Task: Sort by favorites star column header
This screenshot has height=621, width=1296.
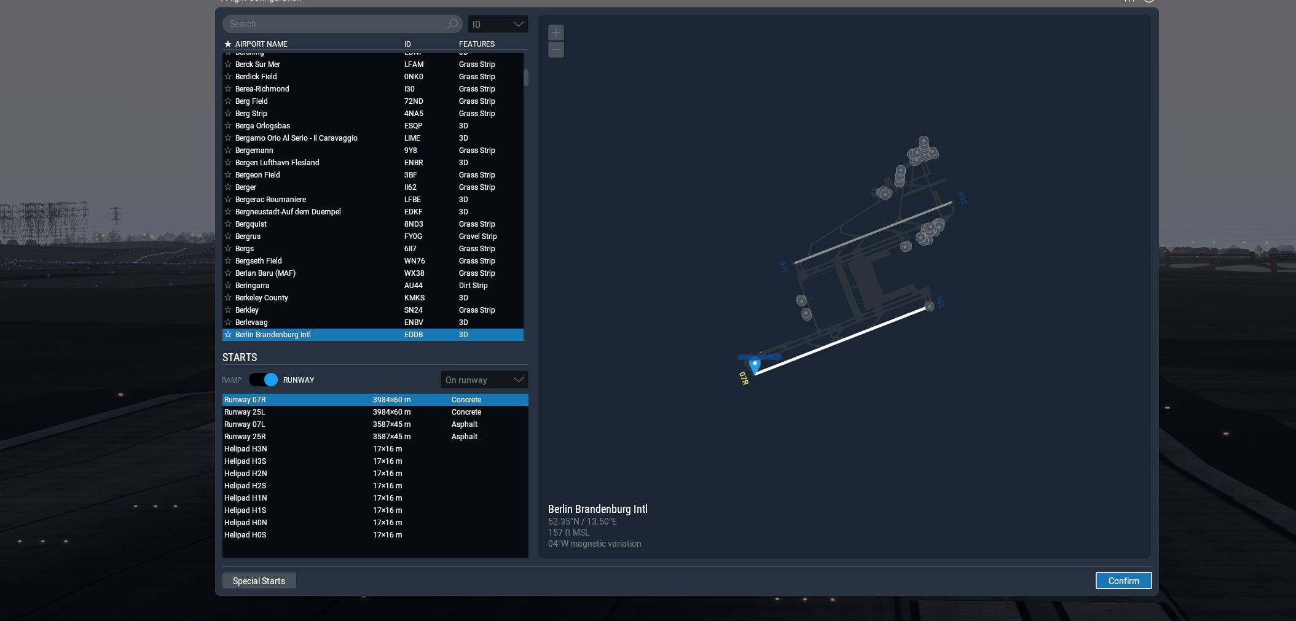Action: coord(228,44)
